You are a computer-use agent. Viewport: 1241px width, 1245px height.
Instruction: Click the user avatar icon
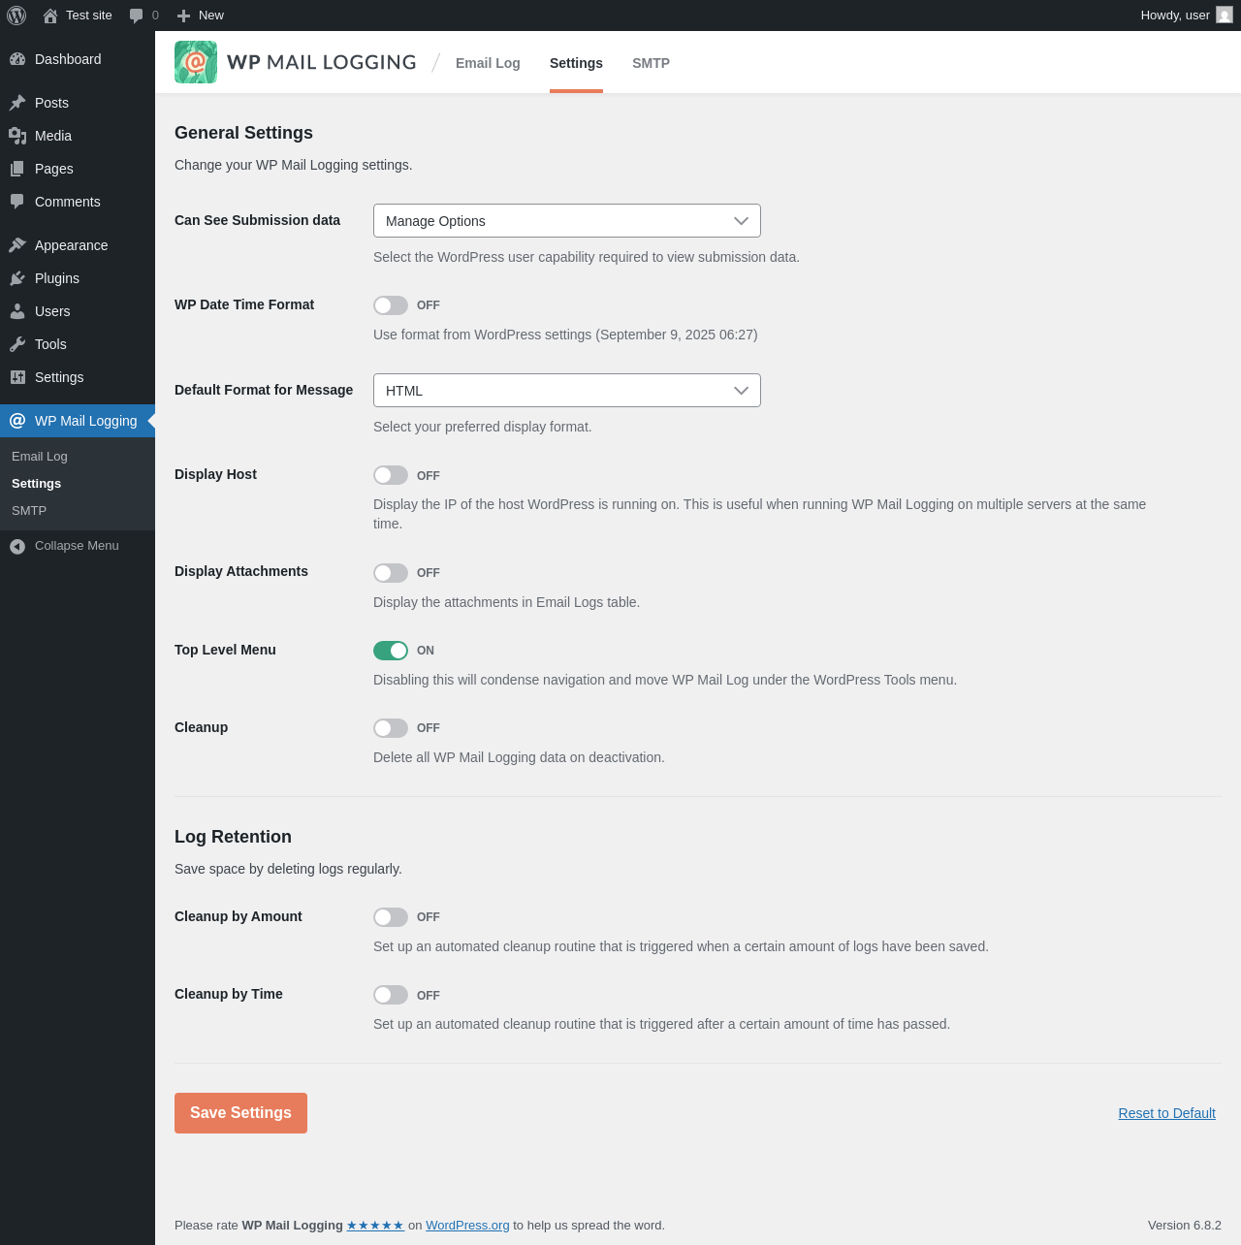1225,16
